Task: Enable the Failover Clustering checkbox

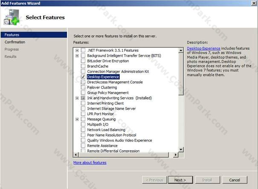Action: click(83, 87)
